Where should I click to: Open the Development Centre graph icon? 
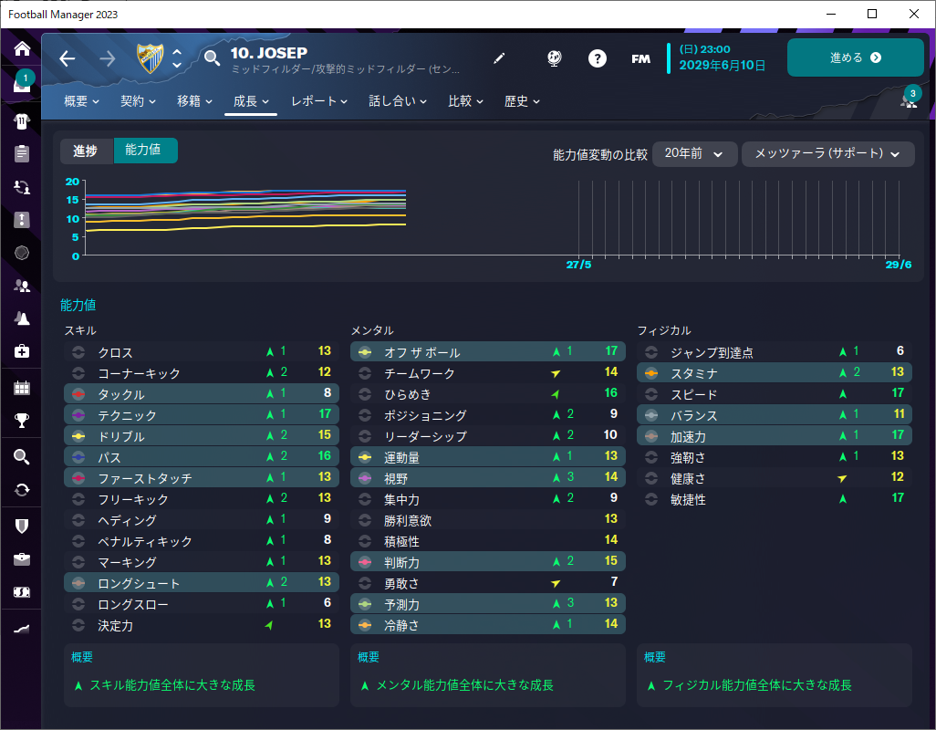[22, 629]
